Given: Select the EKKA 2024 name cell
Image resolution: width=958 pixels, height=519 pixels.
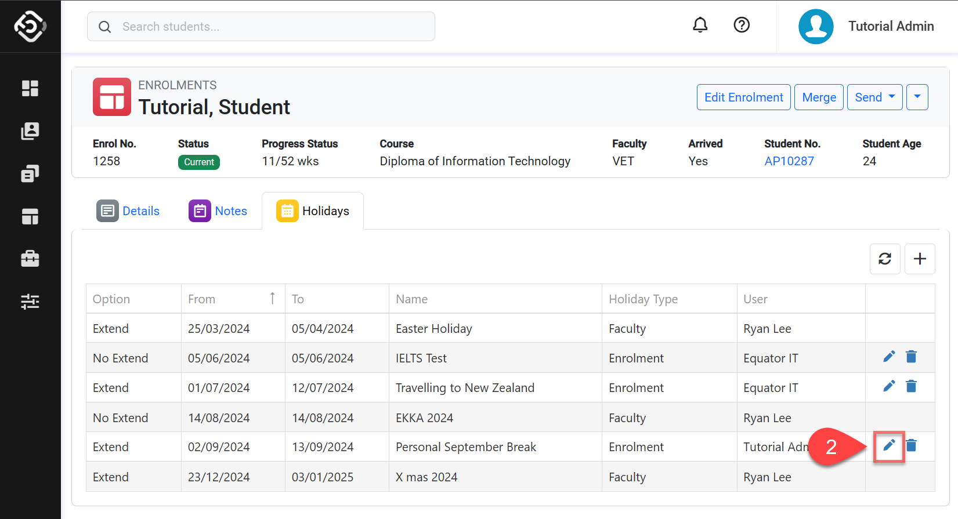Looking at the screenshot, I should [496, 418].
